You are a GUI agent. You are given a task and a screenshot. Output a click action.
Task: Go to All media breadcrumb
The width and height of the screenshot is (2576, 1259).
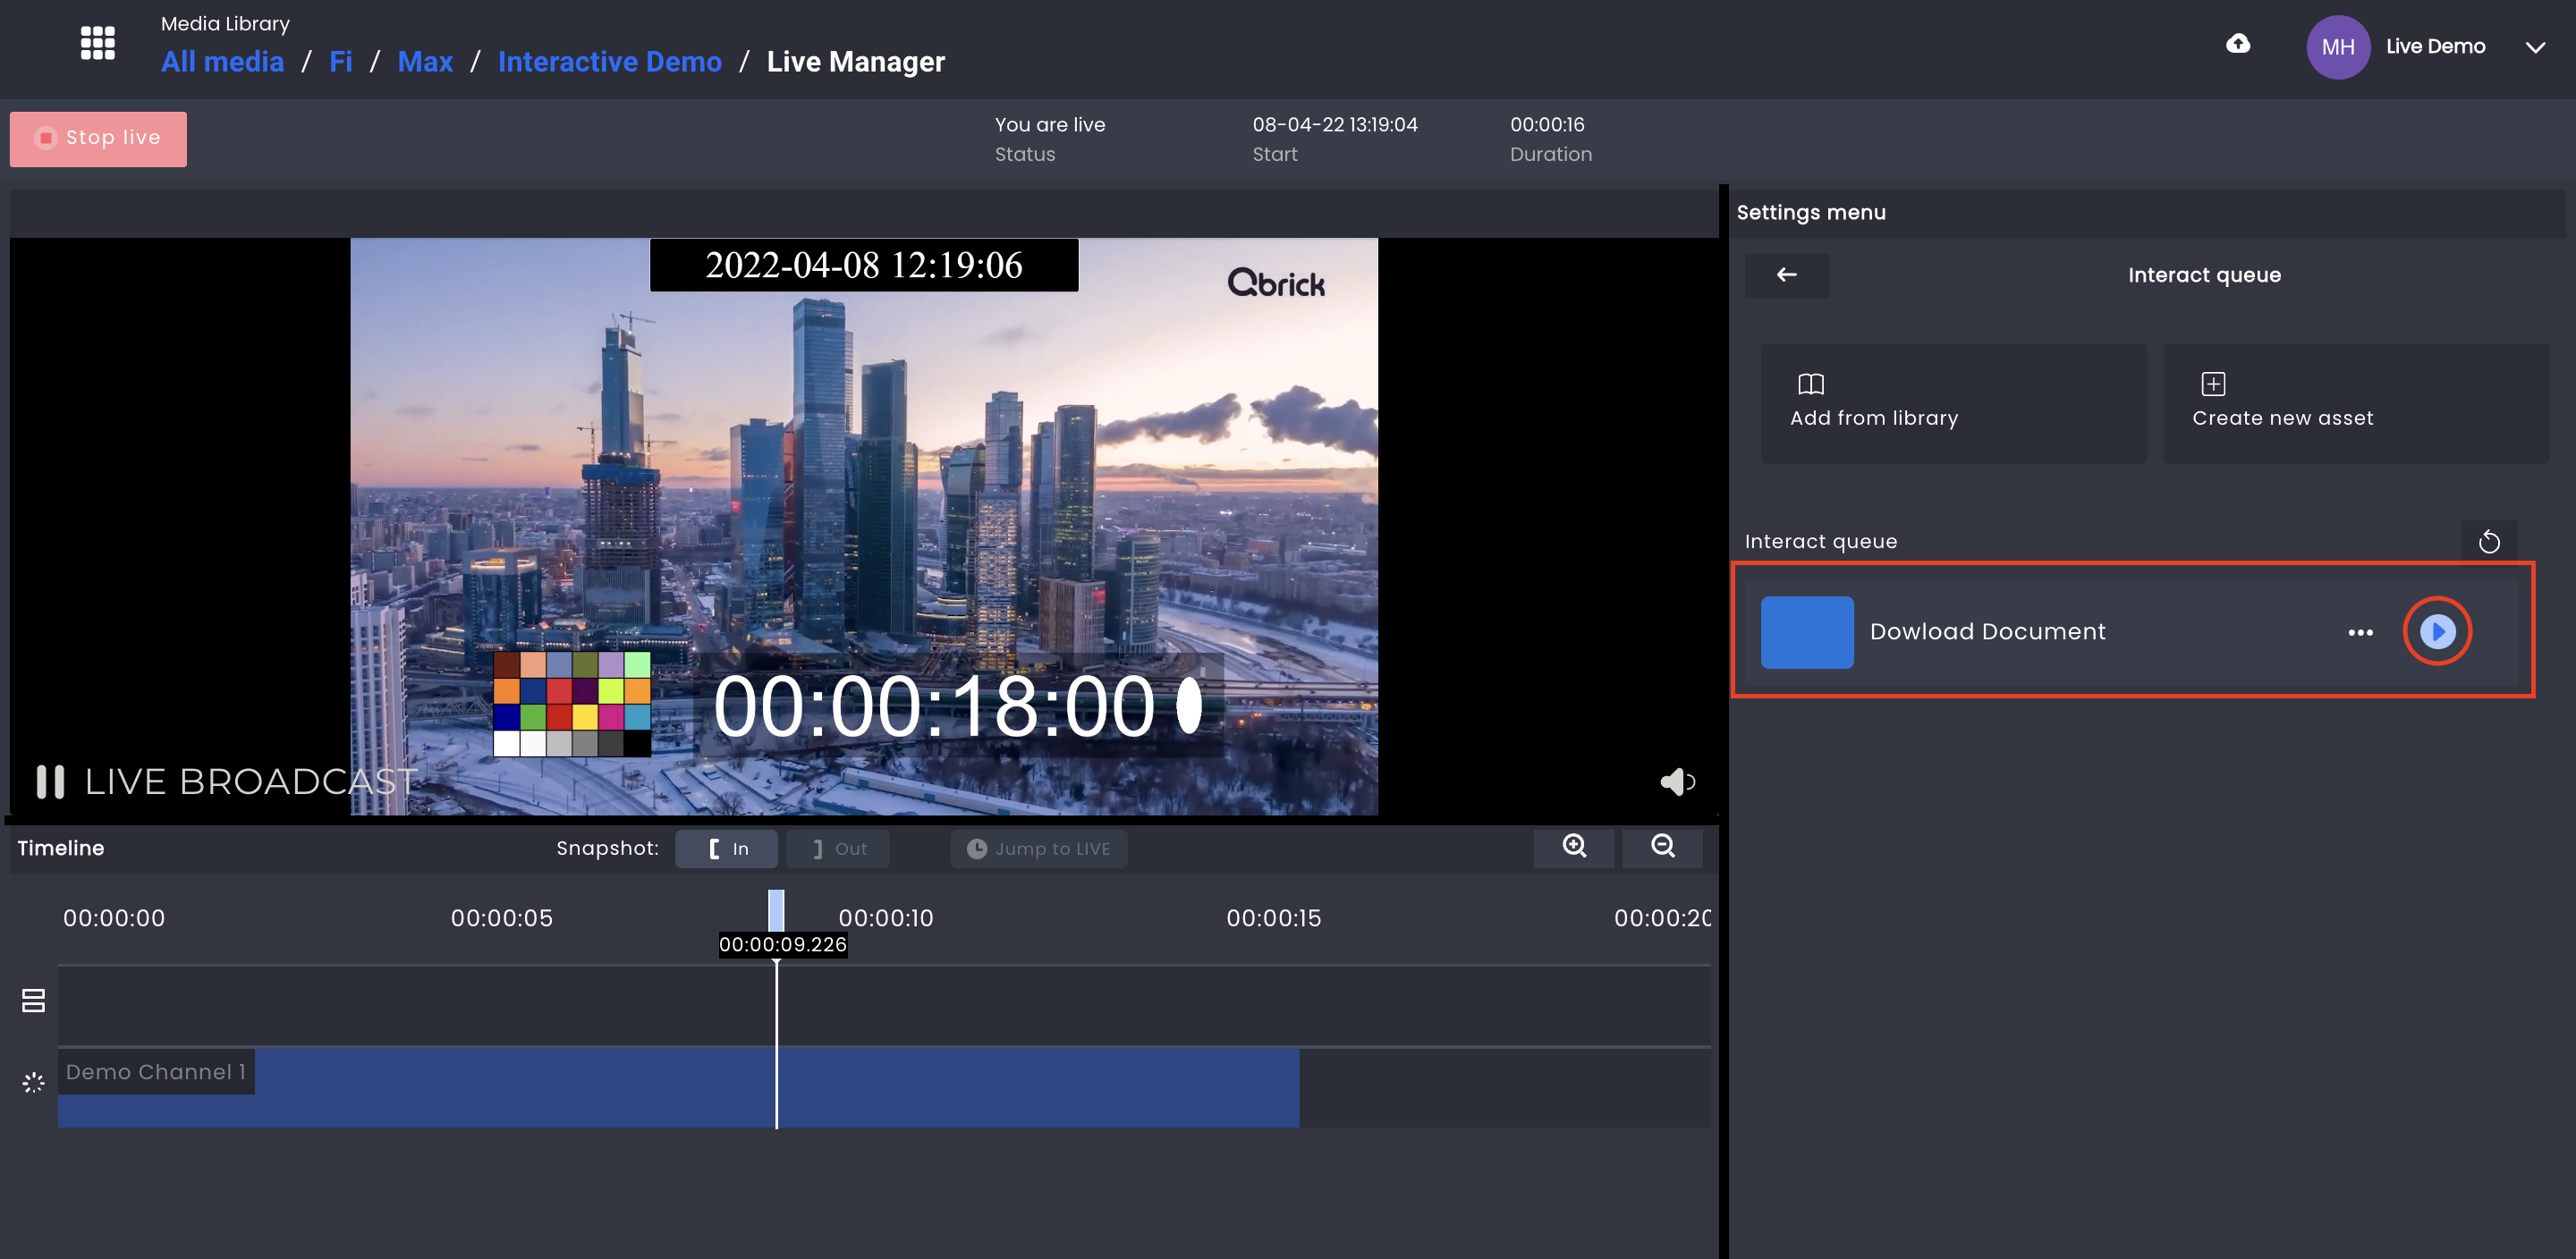point(222,62)
